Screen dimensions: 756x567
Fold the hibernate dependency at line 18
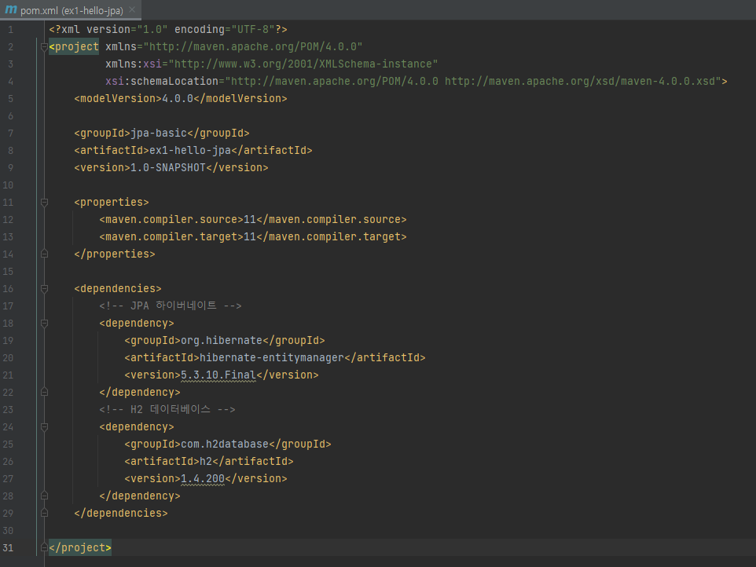click(44, 324)
